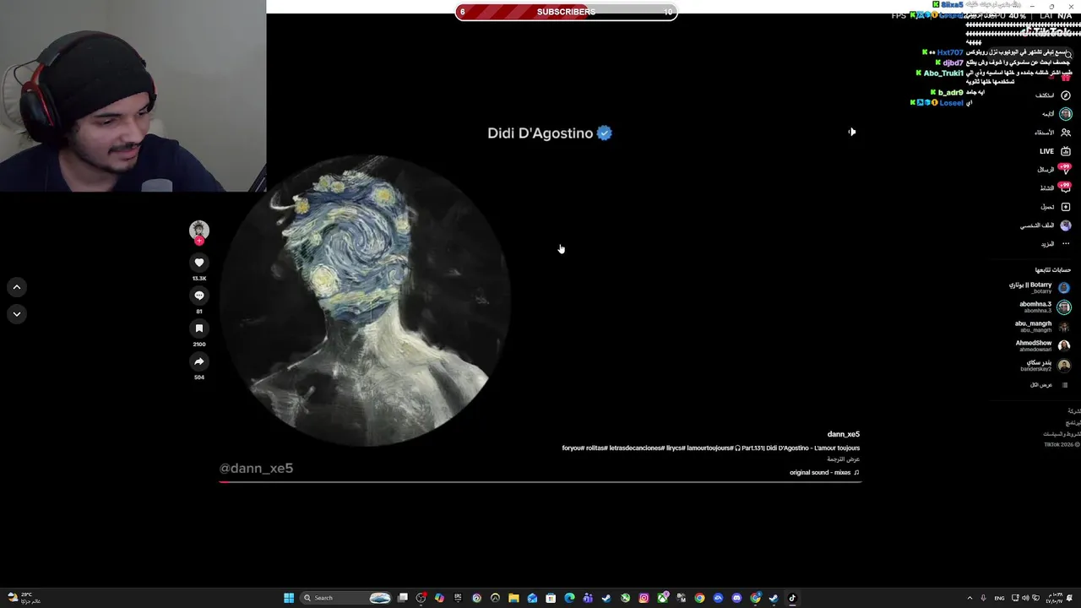Image resolution: width=1081 pixels, height=608 pixels.
Task: Open the Windows Start button
Action: 289,598
